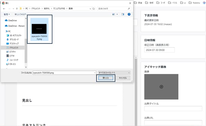Select ドキュメント folder in sidebar
The height and width of the screenshot is (126, 206).
pos(12,48)
